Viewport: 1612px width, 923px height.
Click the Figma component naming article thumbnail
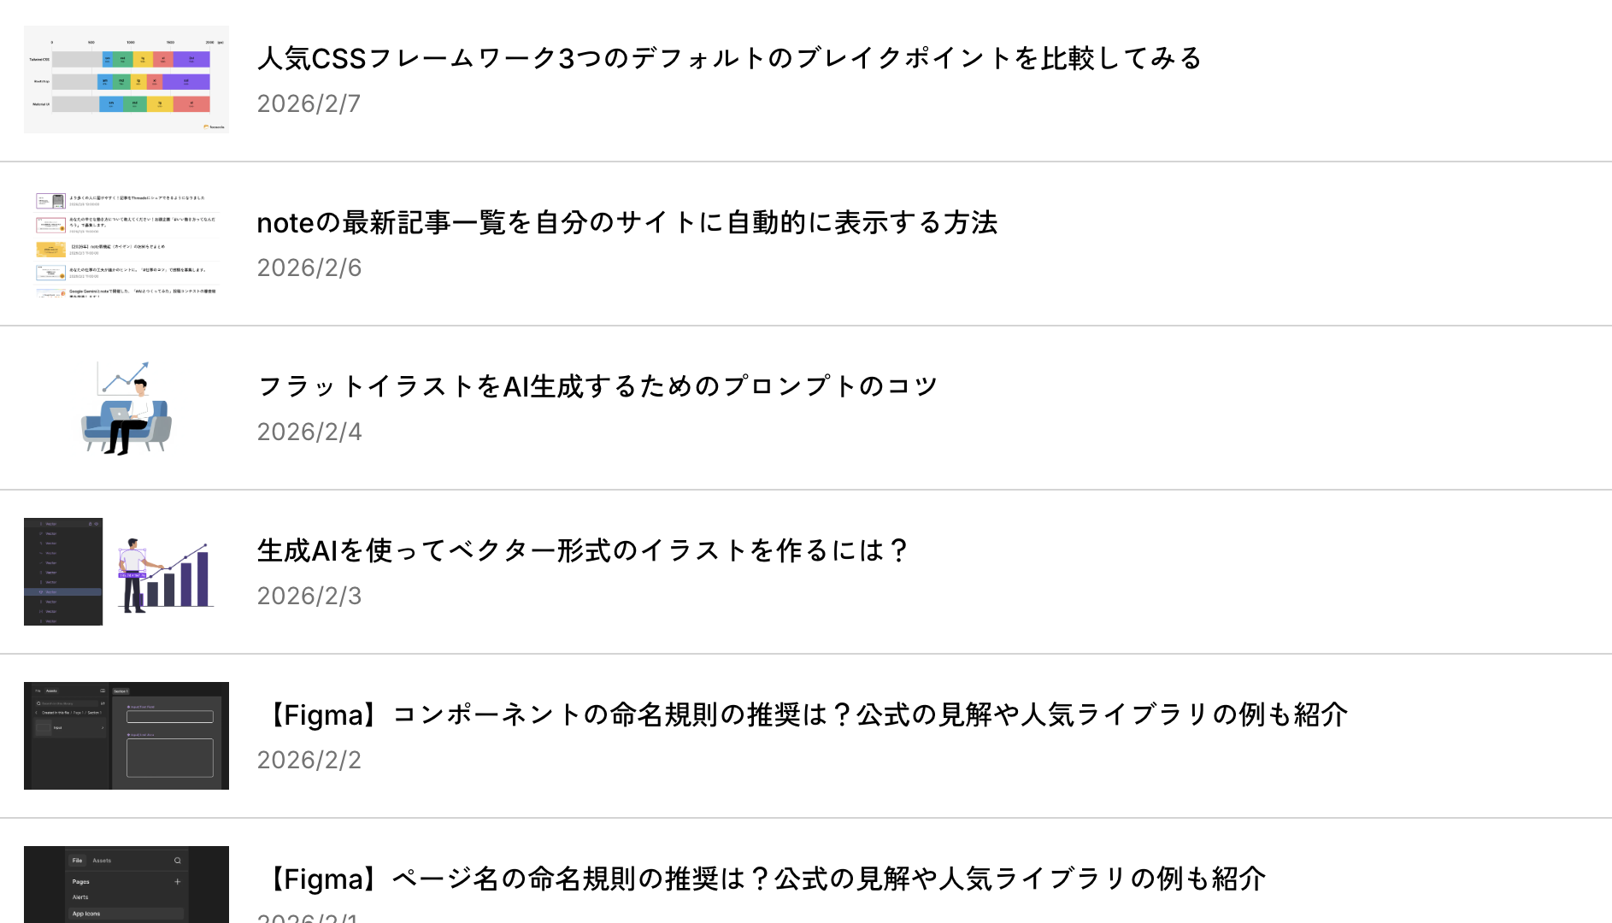126,736
